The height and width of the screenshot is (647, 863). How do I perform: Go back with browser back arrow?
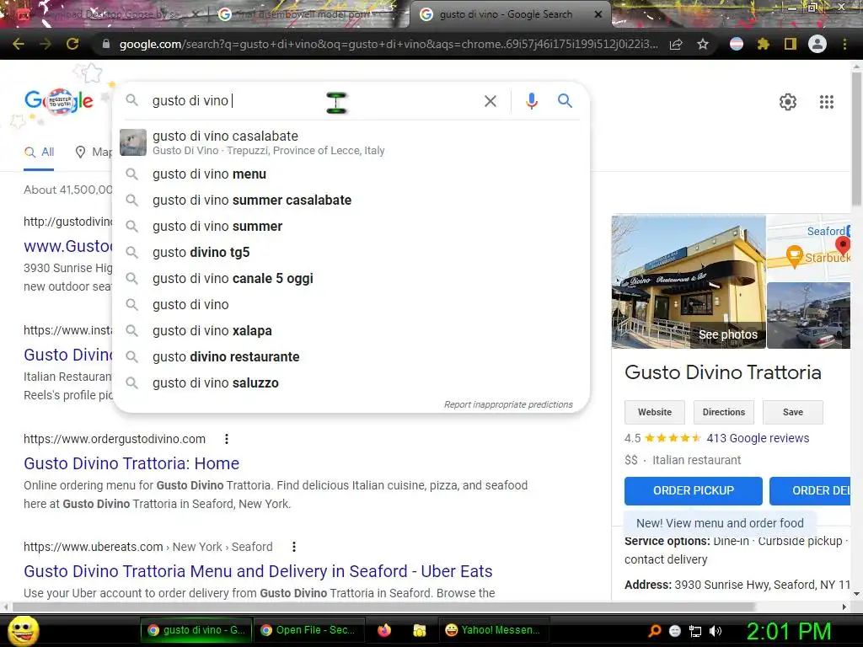point(19,44)
